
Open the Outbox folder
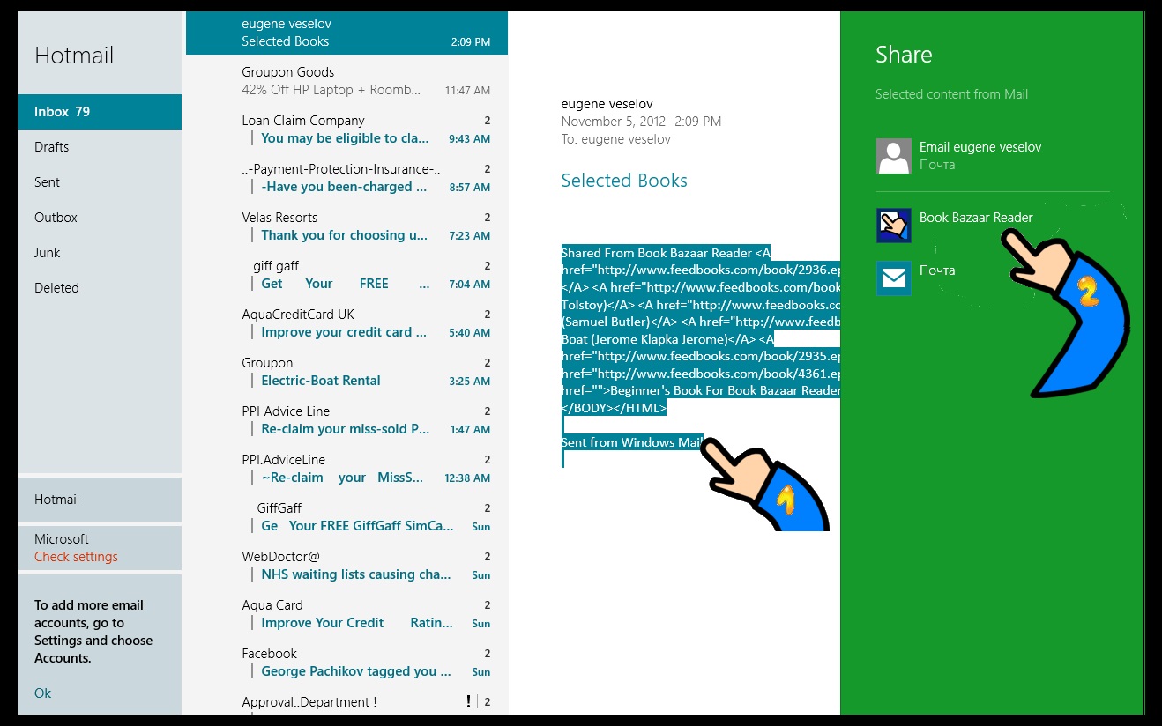pos(100,218)
